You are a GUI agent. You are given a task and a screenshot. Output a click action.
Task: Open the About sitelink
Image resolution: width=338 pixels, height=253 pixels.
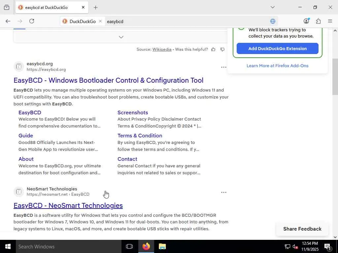26,159
